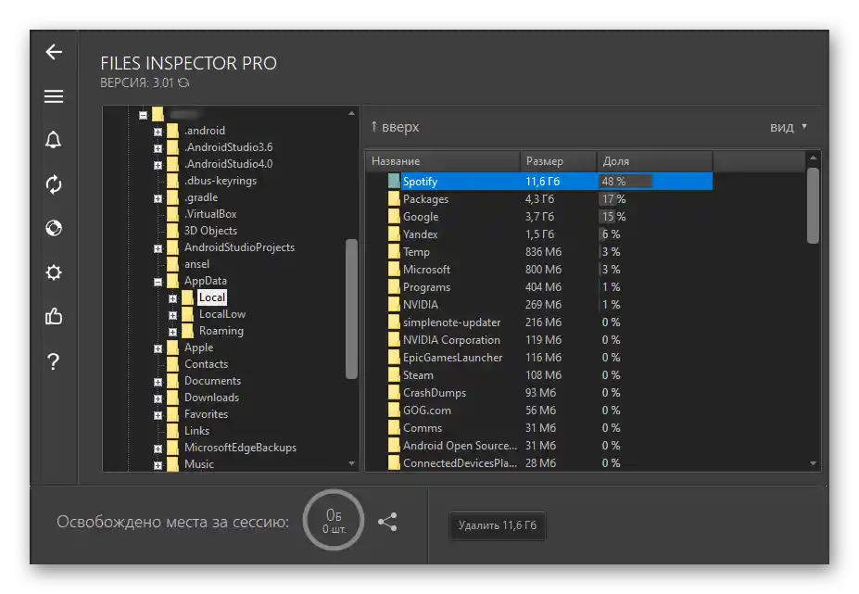859x594 pixels.
Task: Collapse the AppData tree node
Action: pyautogui.click(x=158, y=282)
